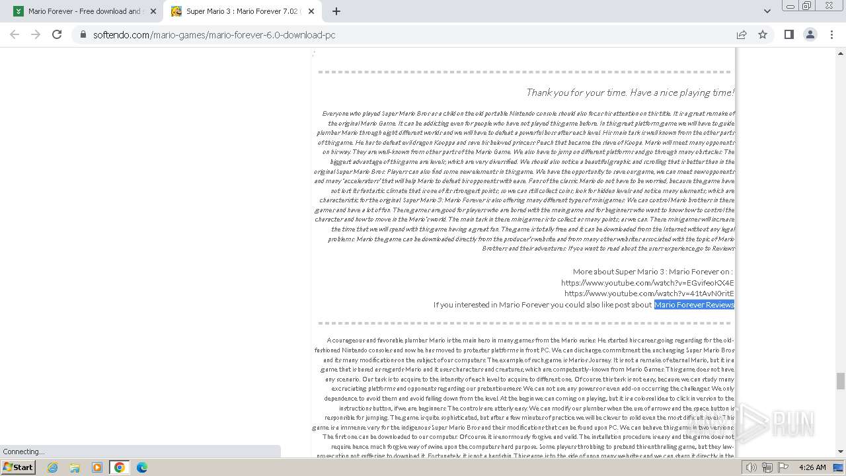
Task: Open a new browser tab
Action: 336,11
